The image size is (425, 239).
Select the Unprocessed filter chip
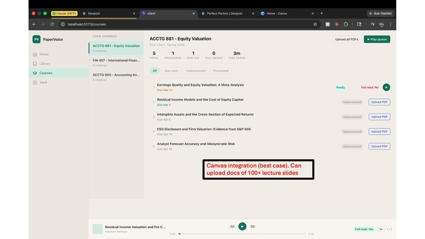(196, 71)
